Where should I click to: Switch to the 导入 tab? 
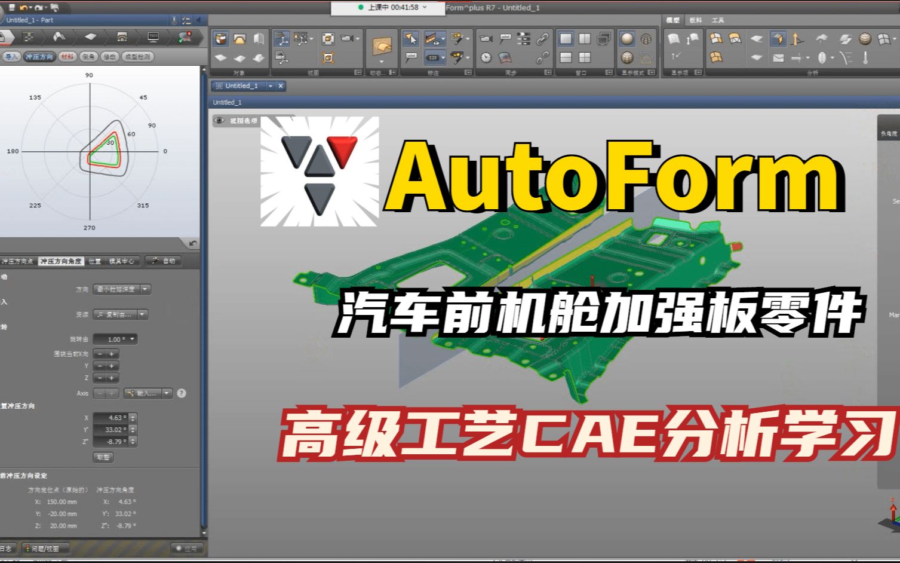coord(12,57)
